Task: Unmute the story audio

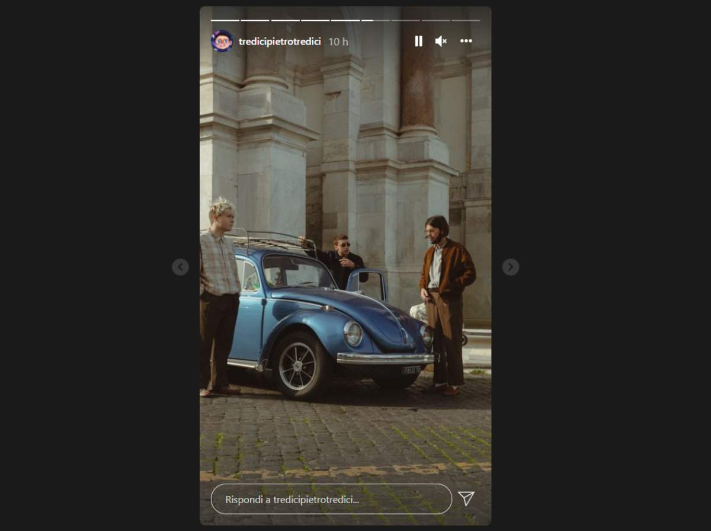Action: coord(441,41)
